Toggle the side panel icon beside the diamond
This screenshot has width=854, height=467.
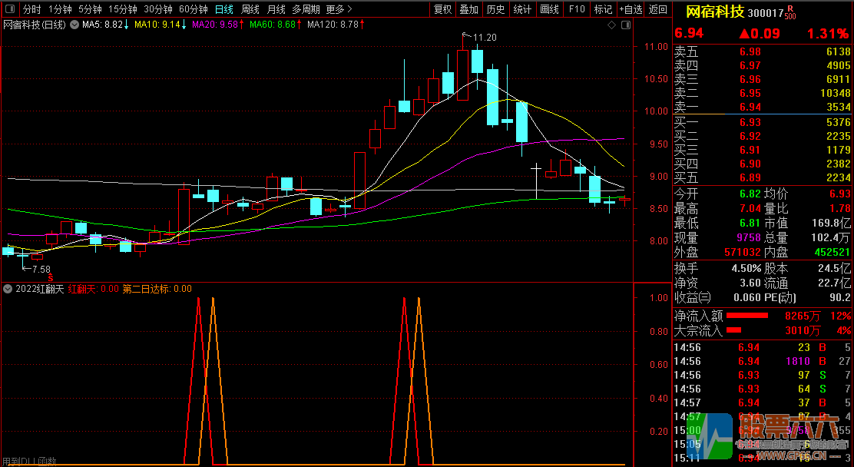[624, 25]
